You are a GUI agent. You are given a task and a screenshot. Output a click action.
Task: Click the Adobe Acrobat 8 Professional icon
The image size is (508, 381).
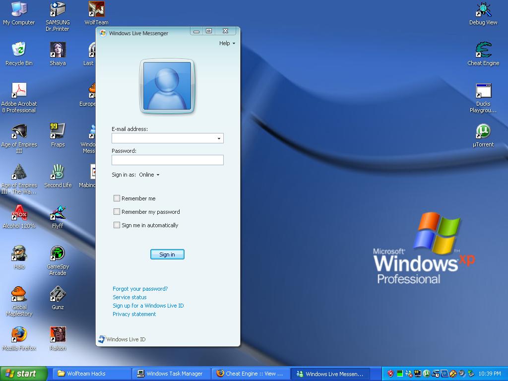point(19,98)
